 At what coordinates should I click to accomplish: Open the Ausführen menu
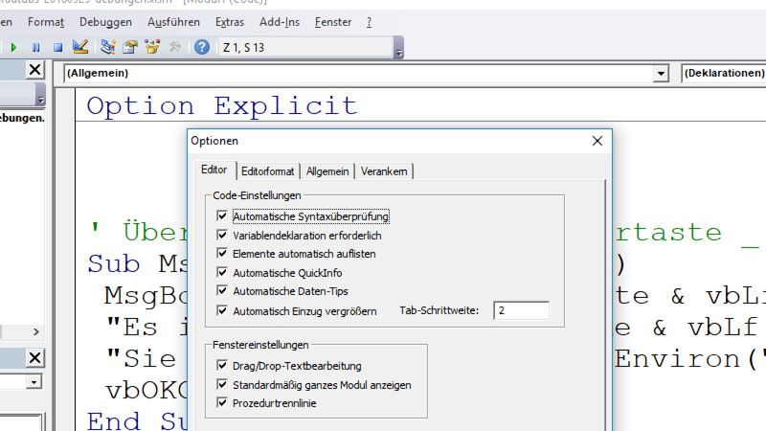tap(173, 22)
